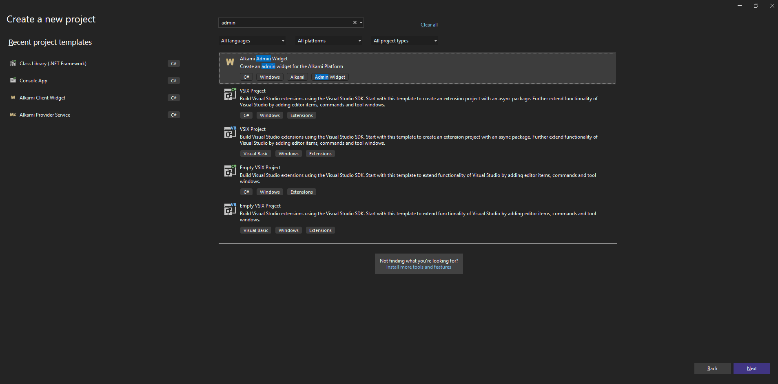Viewport: 778px width, 384px height.
Task: Click the C# badge beside Alkami Provider Service
Action: [x=174, y=115]
